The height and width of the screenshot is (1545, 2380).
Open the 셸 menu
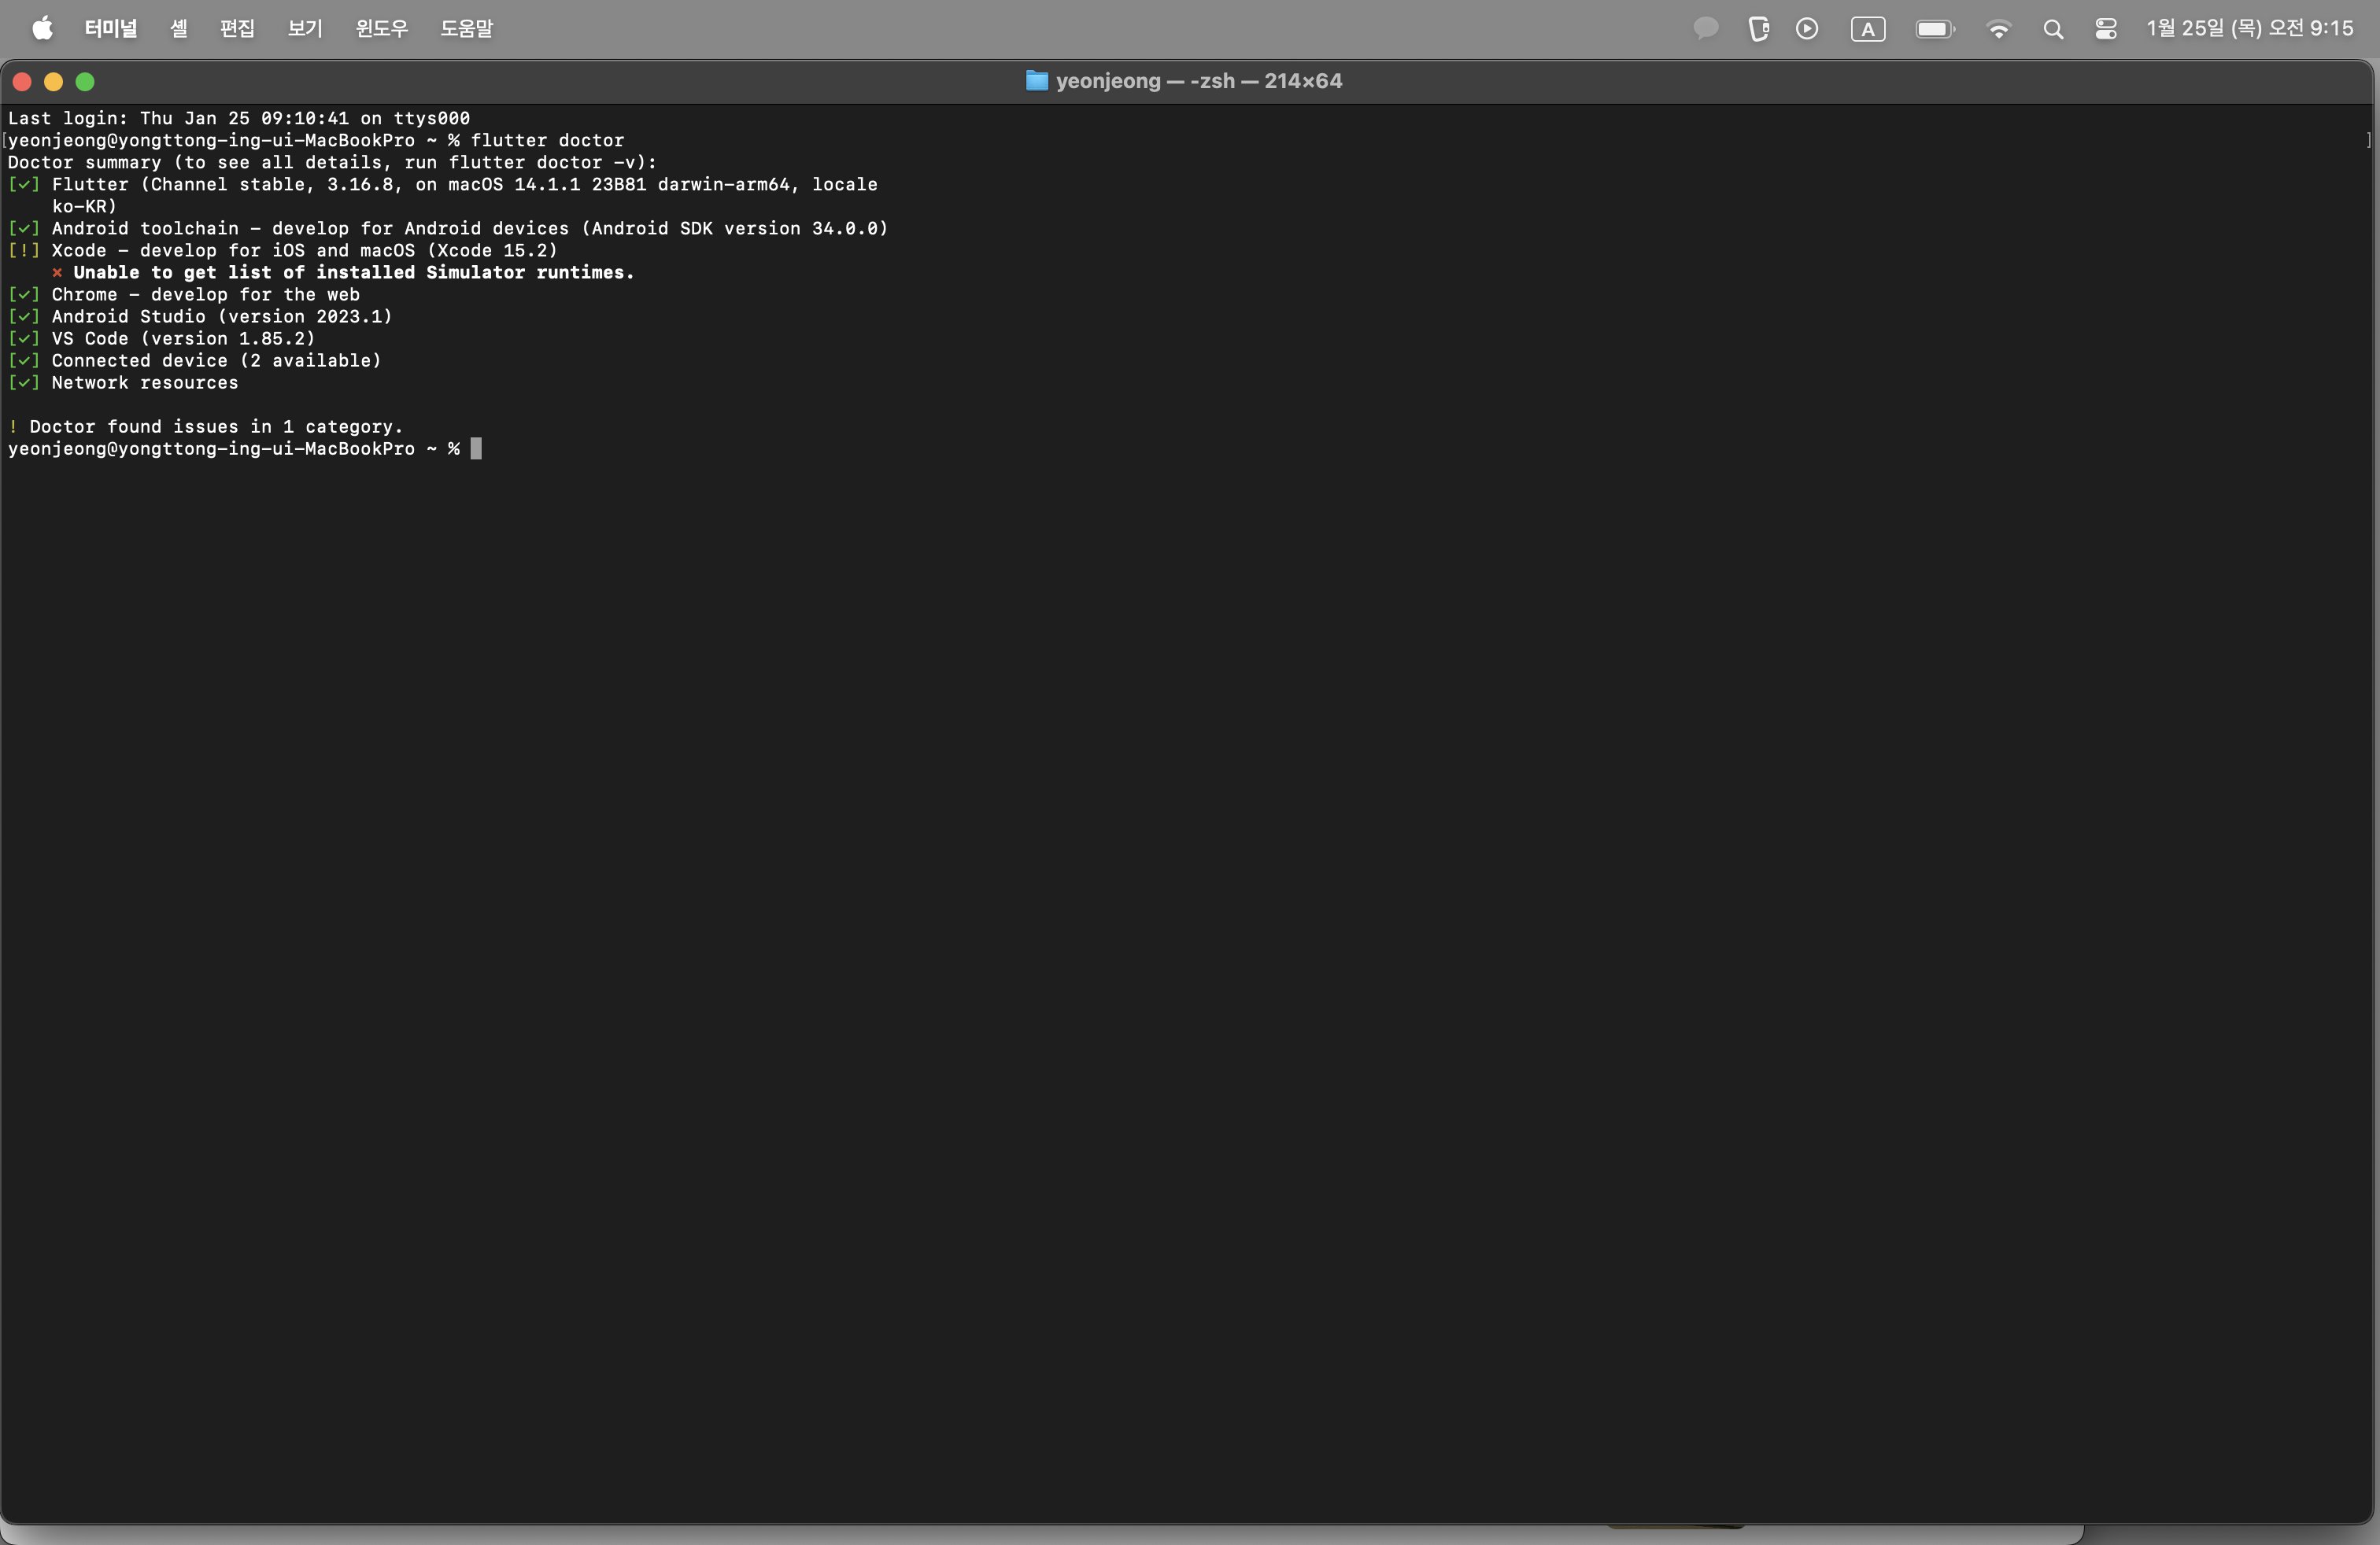point(179,28)
